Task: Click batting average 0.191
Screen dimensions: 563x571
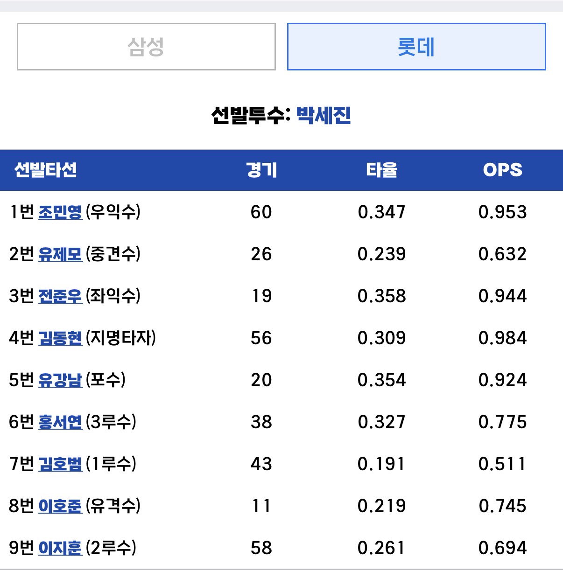Action: 382,464
